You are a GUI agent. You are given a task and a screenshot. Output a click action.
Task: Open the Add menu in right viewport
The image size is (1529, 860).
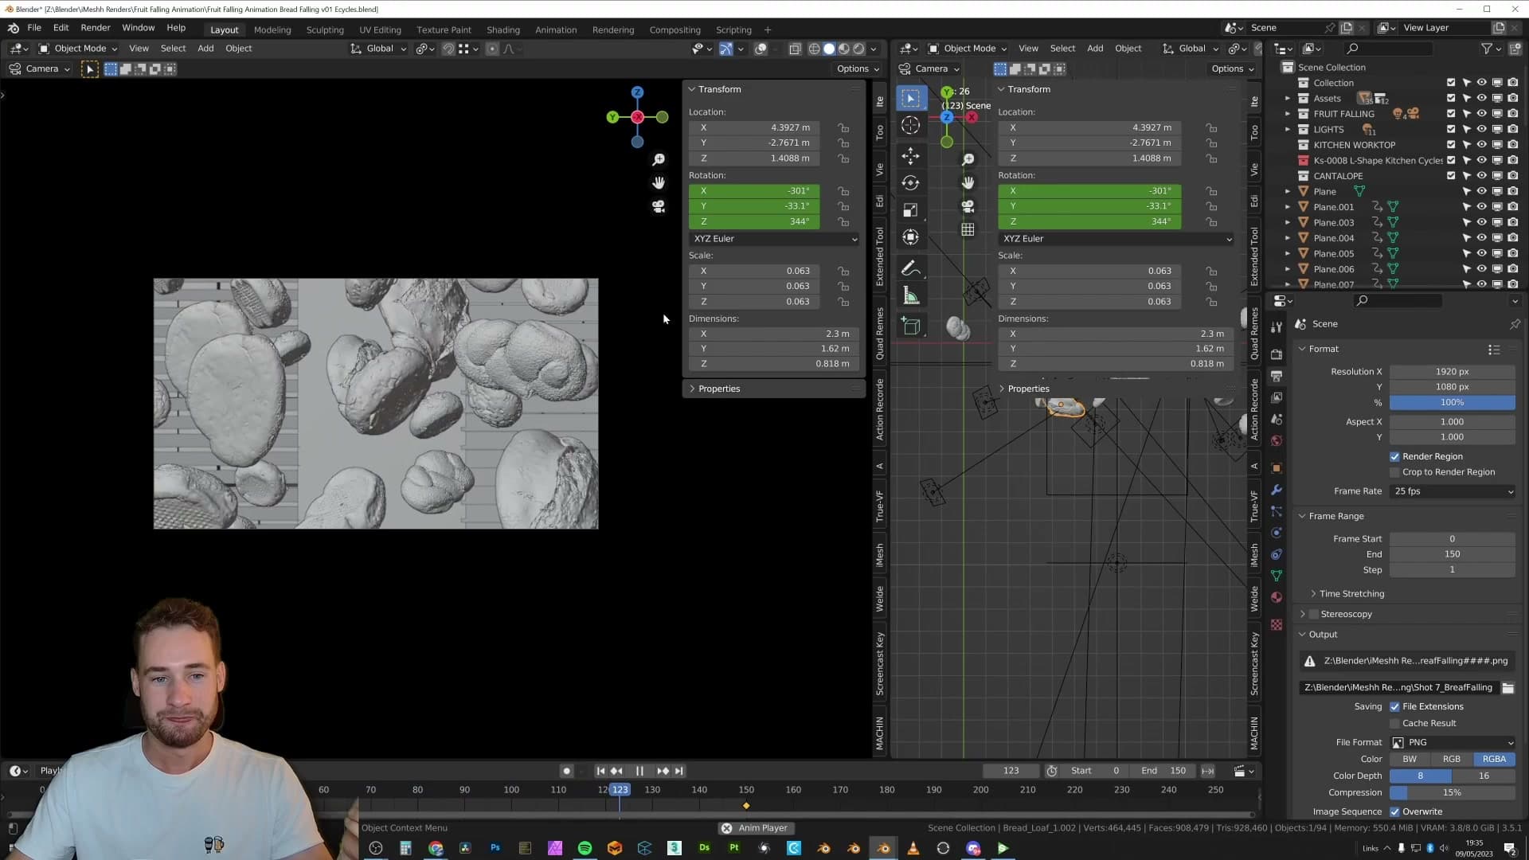pyautogui.click(x=1095, y=49)
